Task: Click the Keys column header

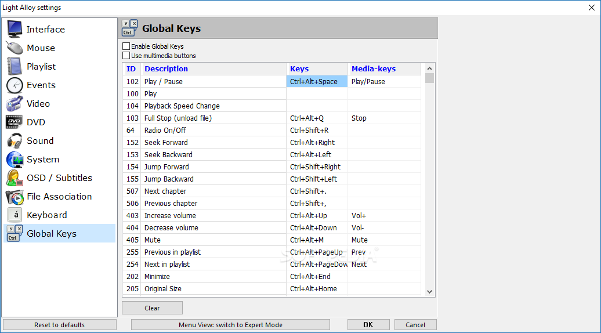Action: [317, 69]
